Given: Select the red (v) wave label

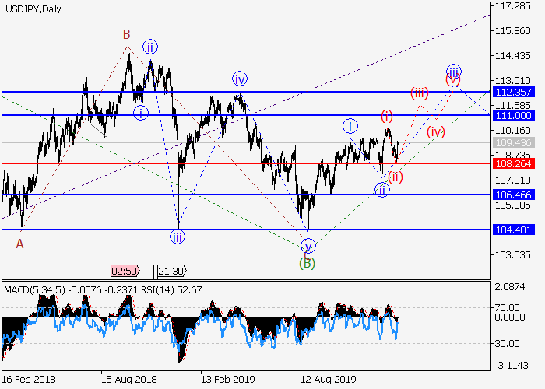Looking at the screenshot, I should (x=452, y=79).
